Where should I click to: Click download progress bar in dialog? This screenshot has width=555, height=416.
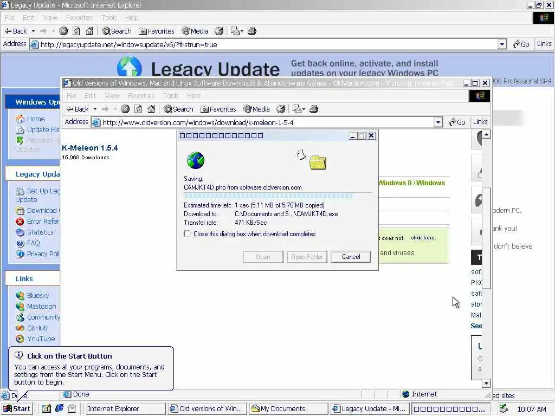(277, 196)
